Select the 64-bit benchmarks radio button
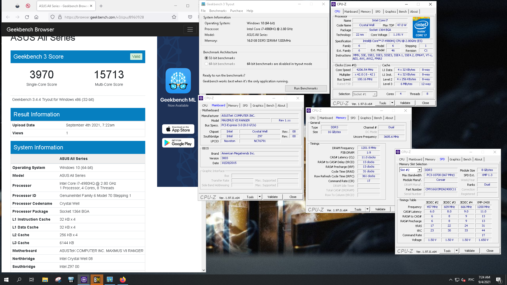 click(206, 64)
